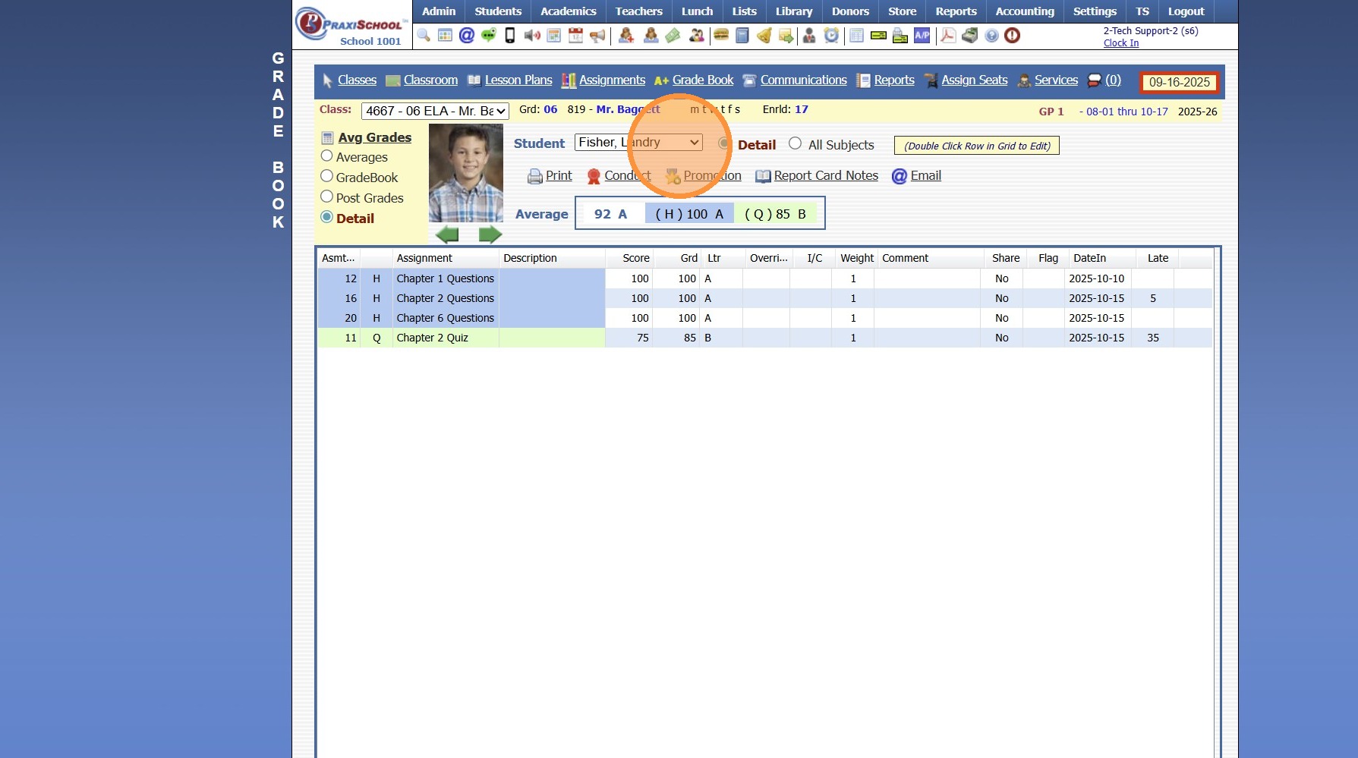Click the hamburger lunch icon in toolbar
Image resolution: width=1358 pixels, height=758 pixels.
721,36
